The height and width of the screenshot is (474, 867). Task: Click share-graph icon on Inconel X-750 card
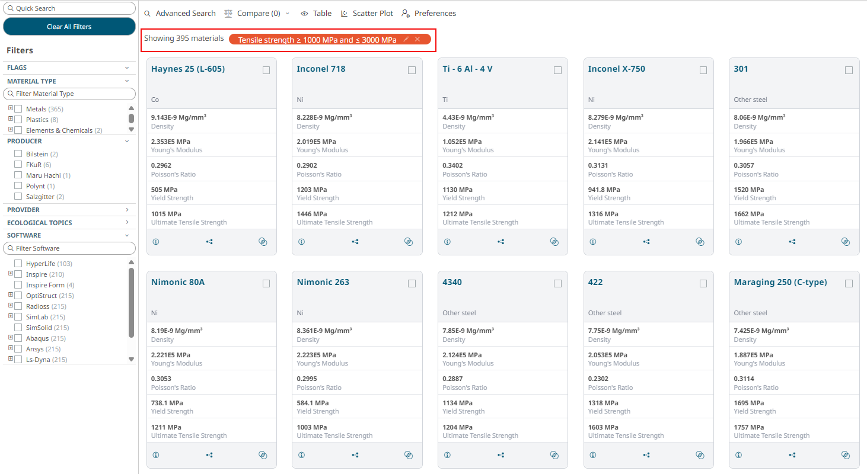(646, 242)
